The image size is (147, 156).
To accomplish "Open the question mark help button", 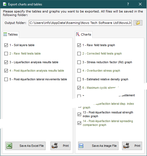I will click(x=128, y=4).
